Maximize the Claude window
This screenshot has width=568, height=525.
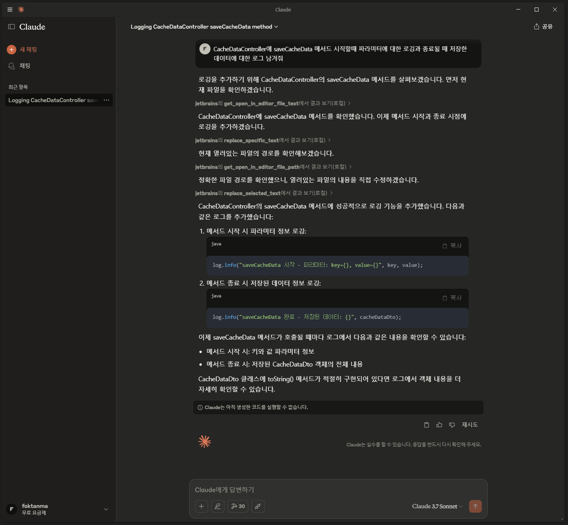(537, 10)
